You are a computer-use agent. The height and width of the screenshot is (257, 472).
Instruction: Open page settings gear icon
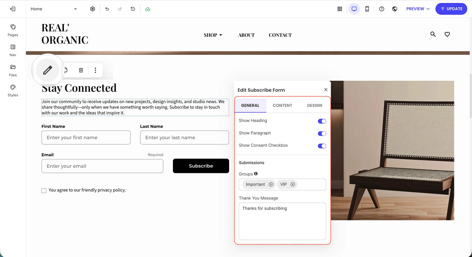(92, 9)
